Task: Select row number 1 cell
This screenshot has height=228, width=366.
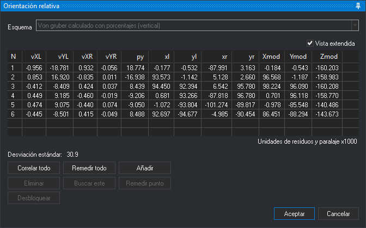Action: click(x=15, y=68)
